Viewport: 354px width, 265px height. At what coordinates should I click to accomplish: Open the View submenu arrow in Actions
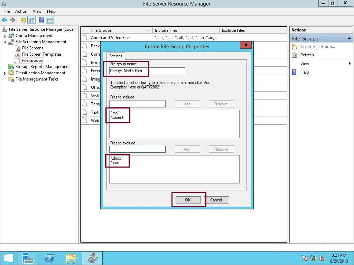[350, 64]
